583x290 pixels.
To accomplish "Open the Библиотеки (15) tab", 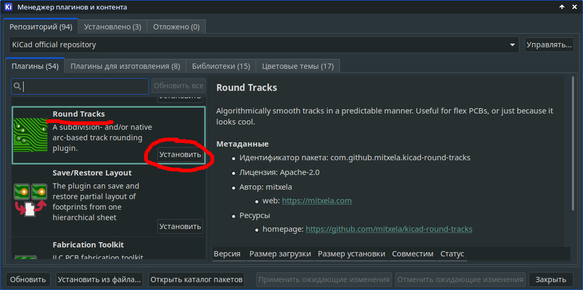I will pyautogui.click(x=221, y=66).
